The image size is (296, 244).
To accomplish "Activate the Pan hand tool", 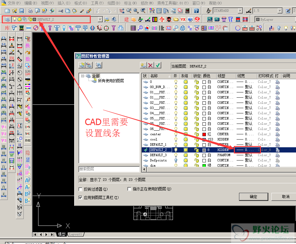I will click(122, 11).
